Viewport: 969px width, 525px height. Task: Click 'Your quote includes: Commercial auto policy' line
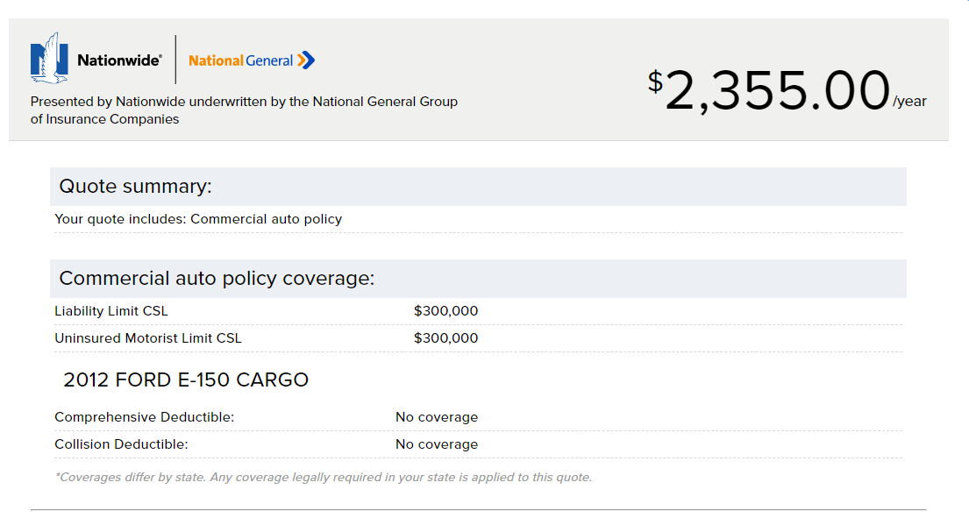(x=198, y=219)
